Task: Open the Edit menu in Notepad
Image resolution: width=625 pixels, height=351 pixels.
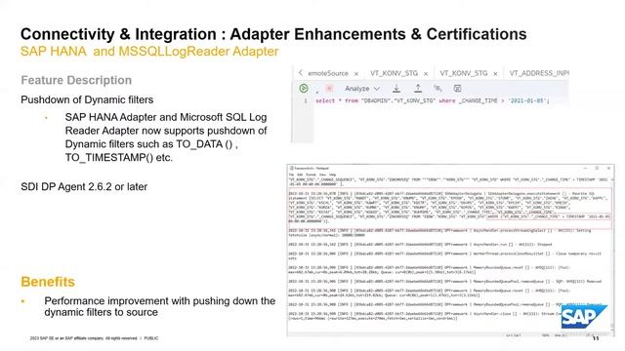Action: coord(300,175)
